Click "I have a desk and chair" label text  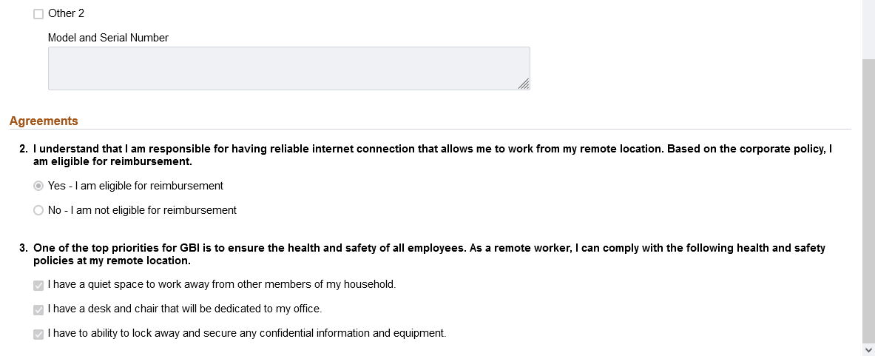185,309
